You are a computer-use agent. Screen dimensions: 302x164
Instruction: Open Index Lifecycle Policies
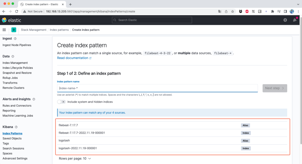pos(18,68)
